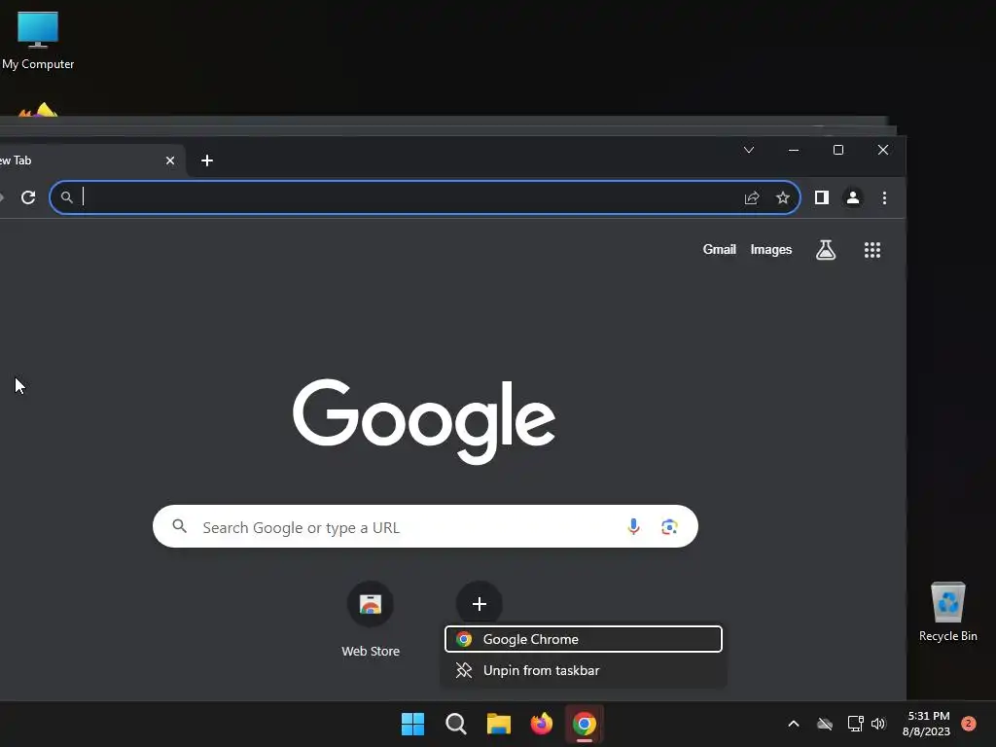
Task: Open the Google apps grid
Action: [x=872, y=250]
